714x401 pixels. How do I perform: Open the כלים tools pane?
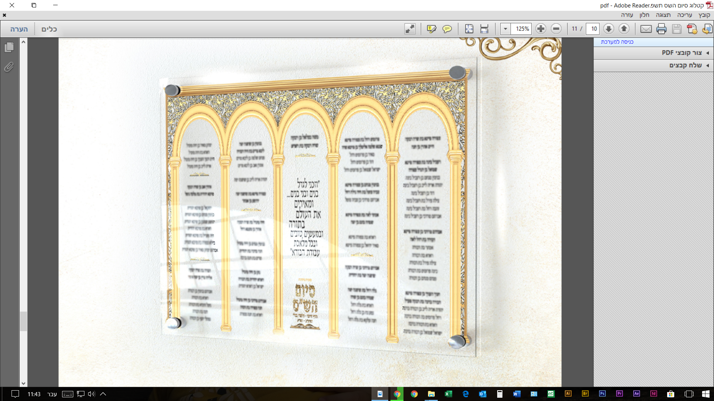(49, 29)
